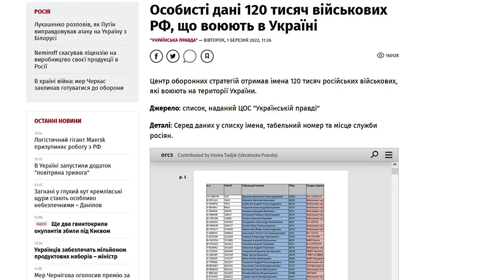Image resolution: width=498 pixels, height=280 pixels.
Task: Click the 11:55 timestamp in latest news
Action: pos(38,269)
